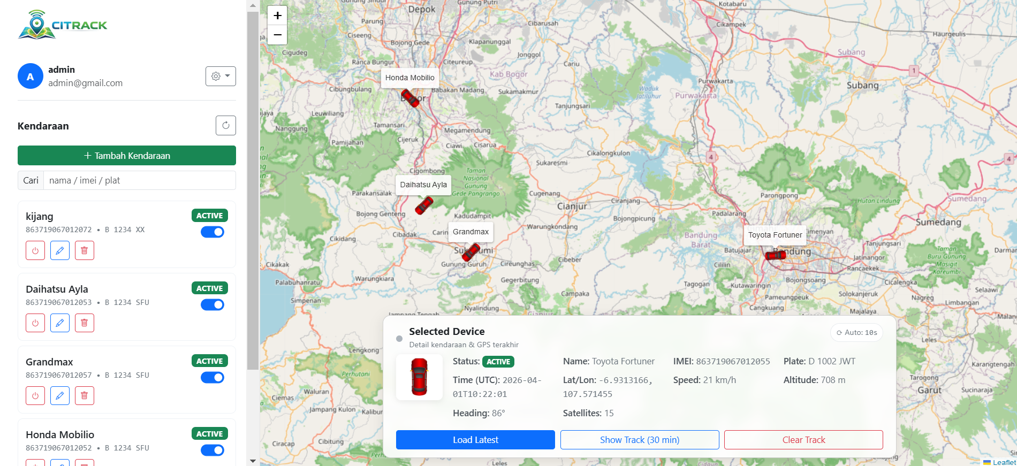Open the settings gear dropdown
The image size is (1017, 466).
[x=221, y=76]
